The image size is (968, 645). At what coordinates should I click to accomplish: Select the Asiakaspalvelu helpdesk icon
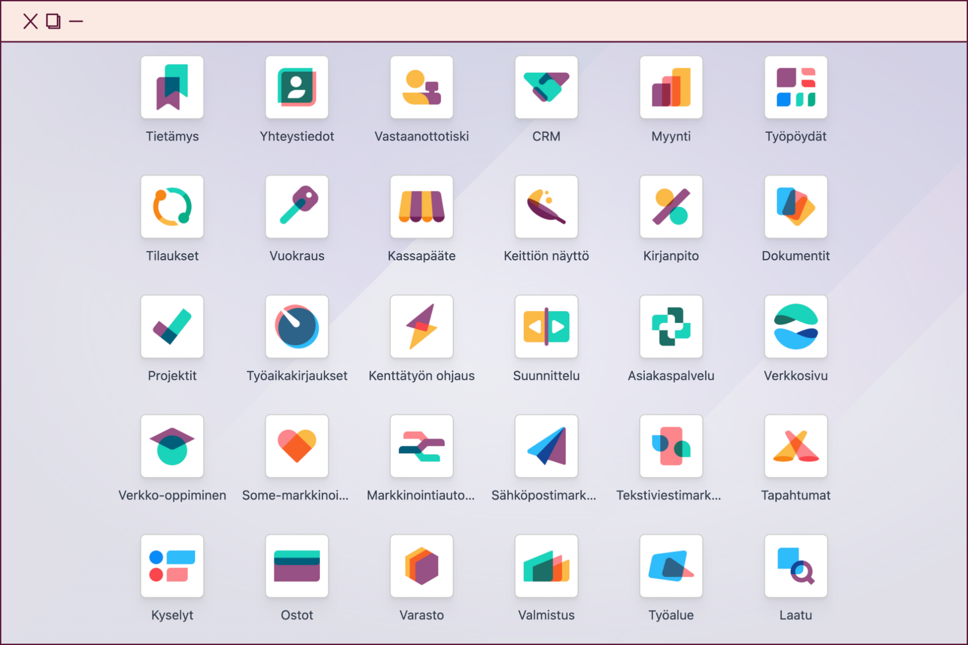(671, 327)
